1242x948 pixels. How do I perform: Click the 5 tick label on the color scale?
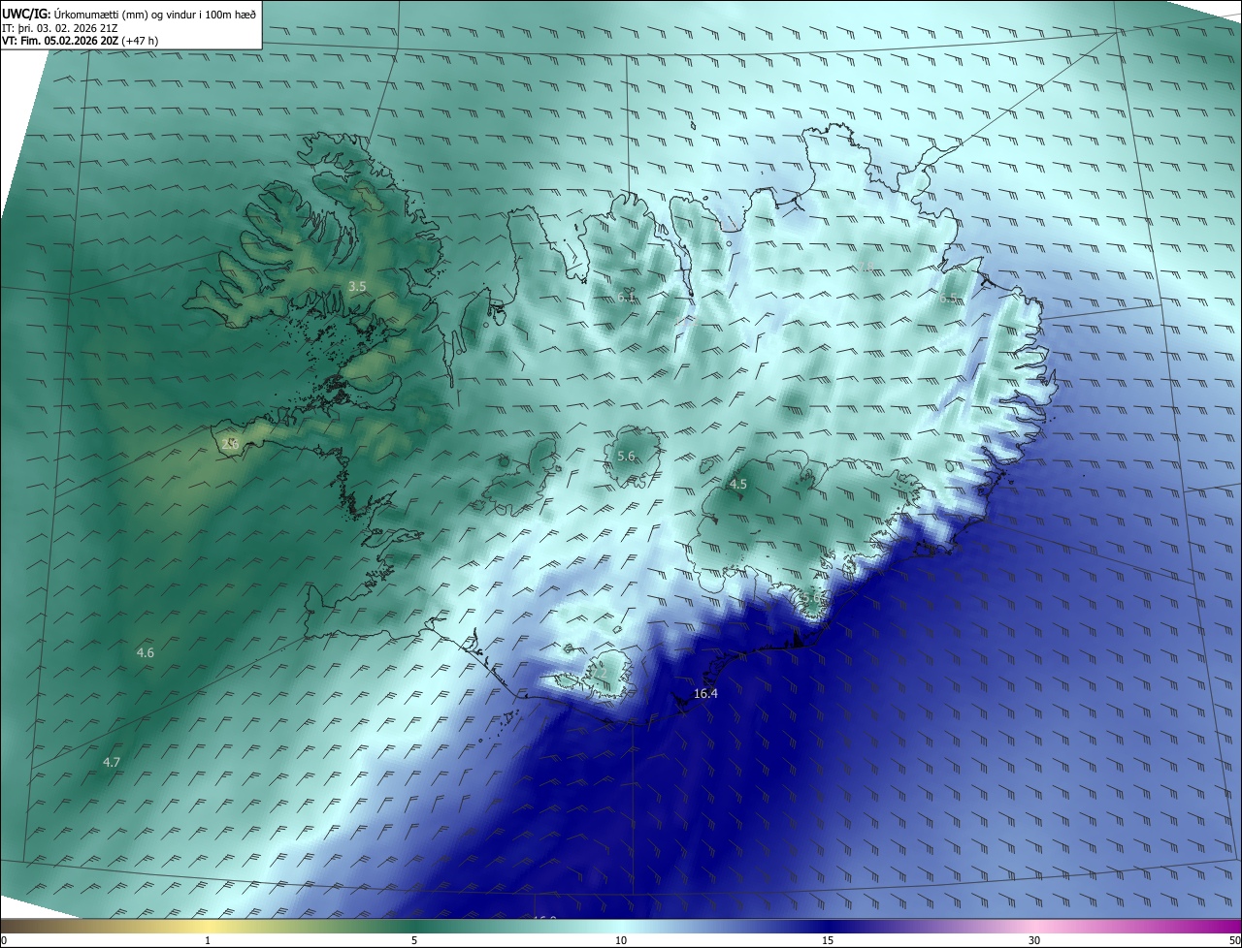[x=414, y=941]
